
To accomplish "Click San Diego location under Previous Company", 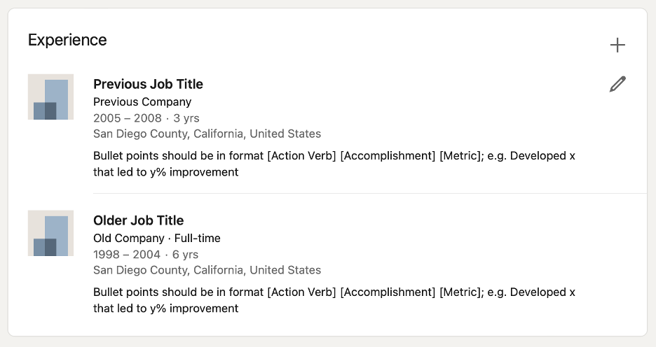I will click(207, 134).
